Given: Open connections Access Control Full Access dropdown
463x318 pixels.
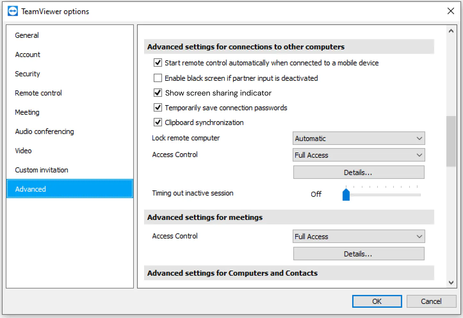Looking at the screenshot, I should pos(359,155).
